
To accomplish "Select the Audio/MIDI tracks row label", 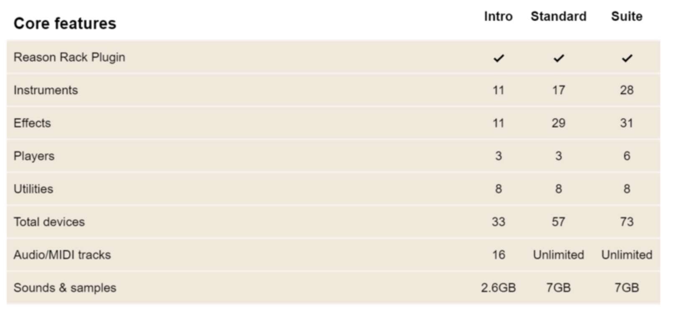I will click(62, 255).
